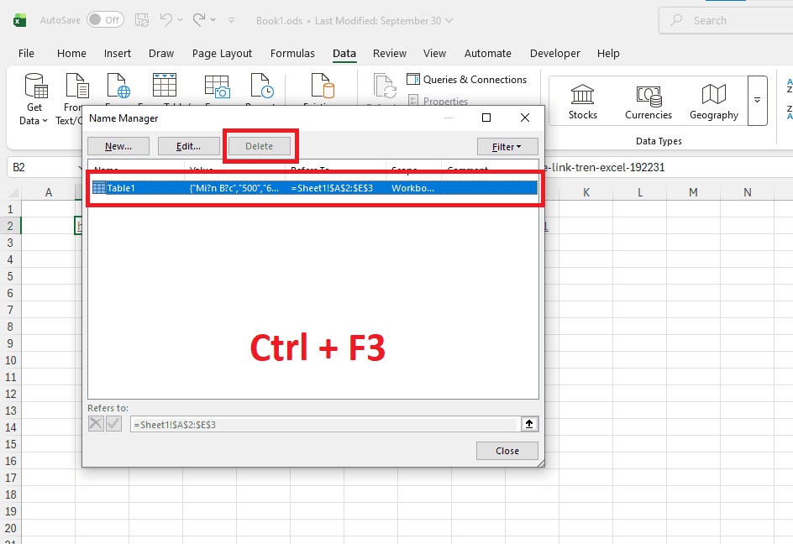
Task: Click Close button in Name Manager
Action: click(x=507, y=451)
